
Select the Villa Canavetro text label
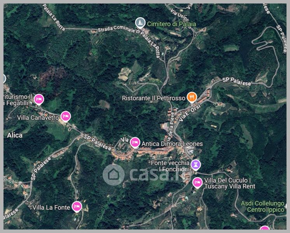[x=38, y=118]
